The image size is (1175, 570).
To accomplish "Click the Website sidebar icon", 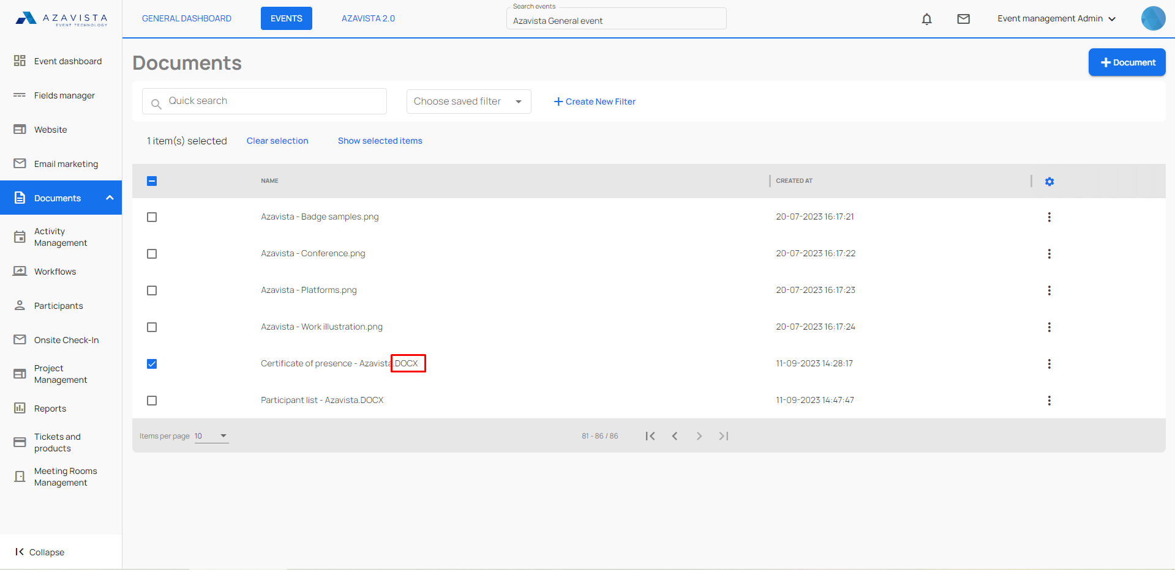I will (x=20, y=129).
